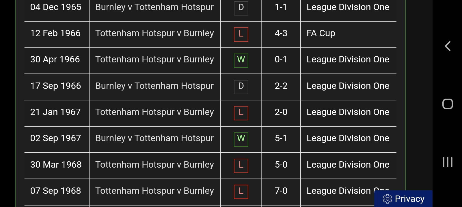Select the 30 Mar 1968 date cell
This screenshot has width=462, height=207.
pyautogui.click(x=56, y=165)
